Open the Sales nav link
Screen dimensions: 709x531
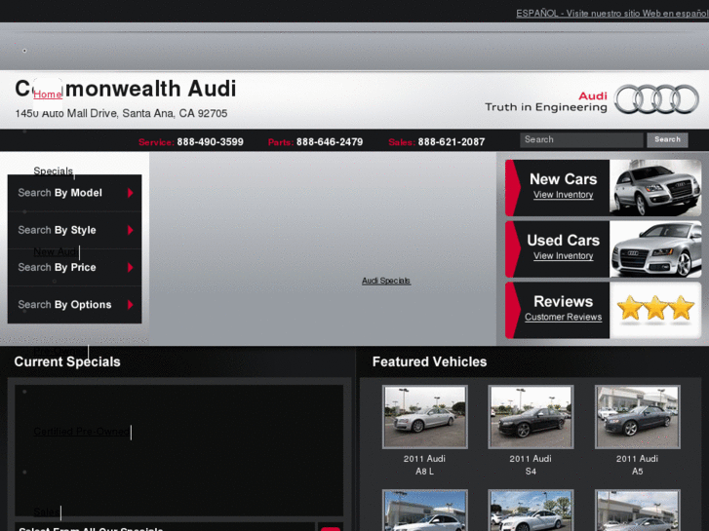46,512
